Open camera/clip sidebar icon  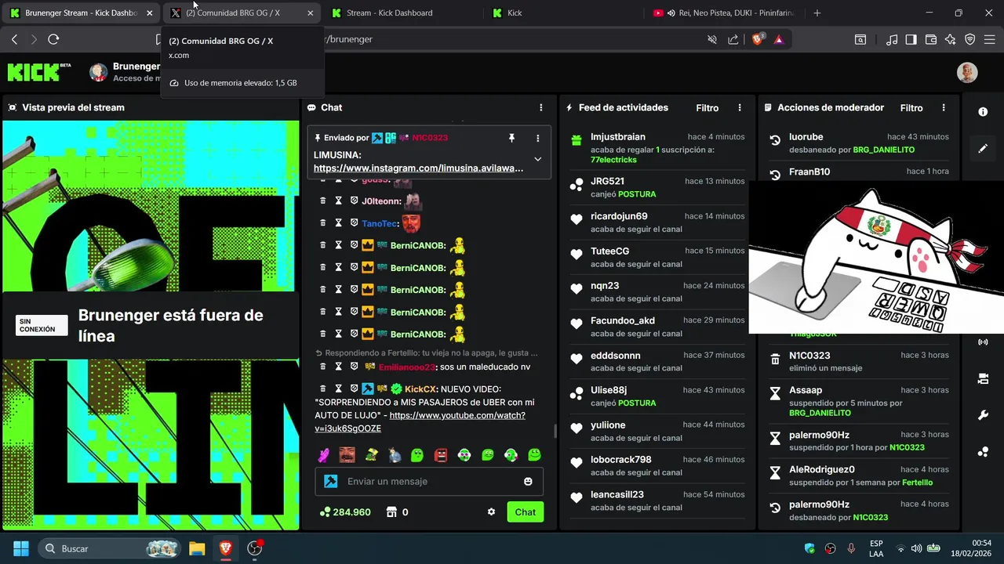(983, 379)
